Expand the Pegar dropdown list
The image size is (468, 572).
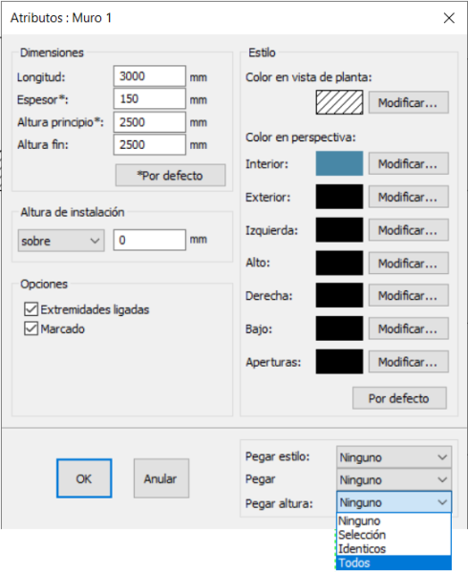pos(394,479)
